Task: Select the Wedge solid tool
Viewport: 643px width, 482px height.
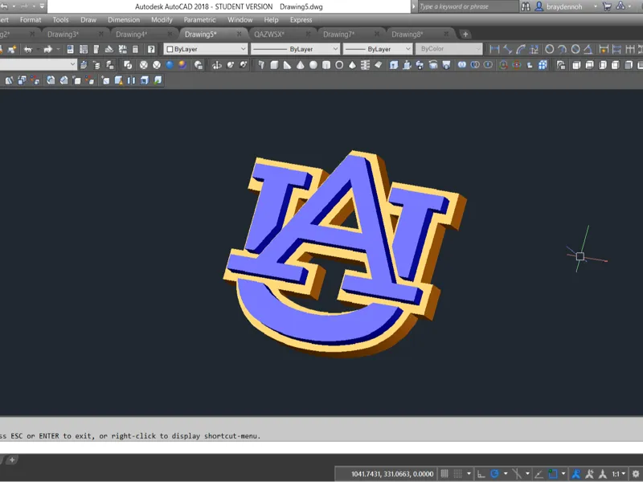Action: (288, 65)
